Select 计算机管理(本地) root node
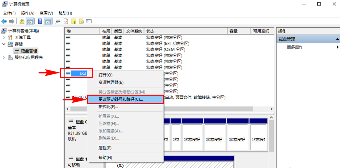This screenshot has height=168, width=340. point(24,31)
